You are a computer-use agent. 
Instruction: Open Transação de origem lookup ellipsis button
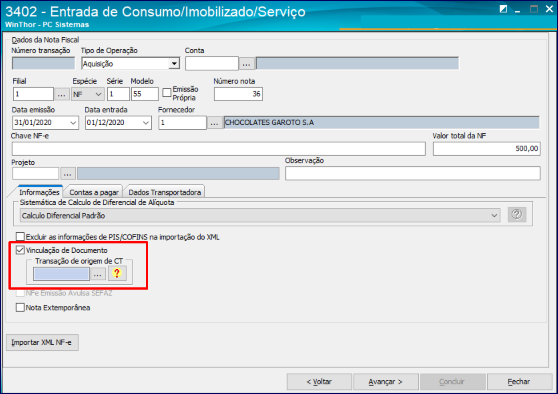(98, 275)
